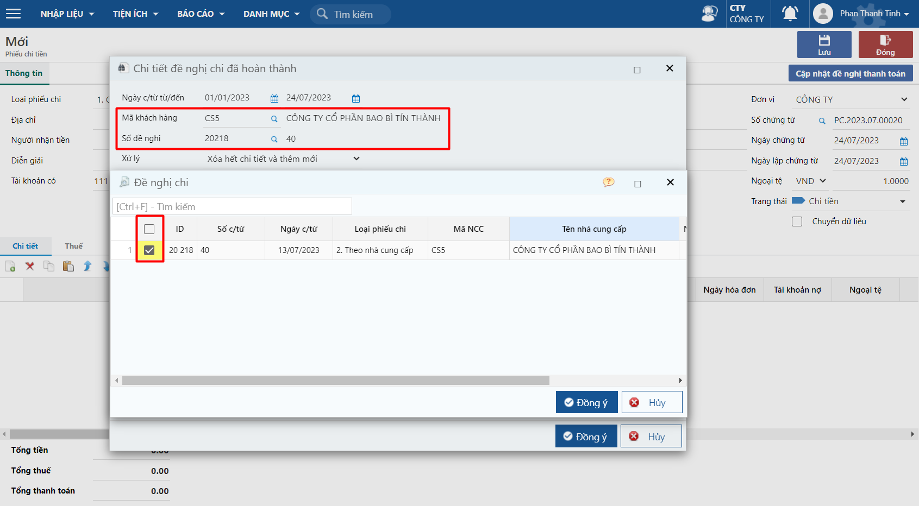Open calendar picker for start date 01/01/2023

point(274,98)
